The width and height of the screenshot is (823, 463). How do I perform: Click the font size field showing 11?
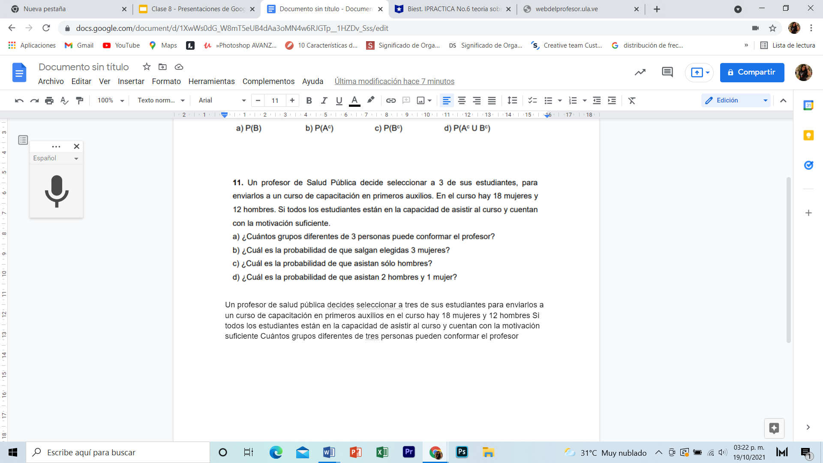275,100
